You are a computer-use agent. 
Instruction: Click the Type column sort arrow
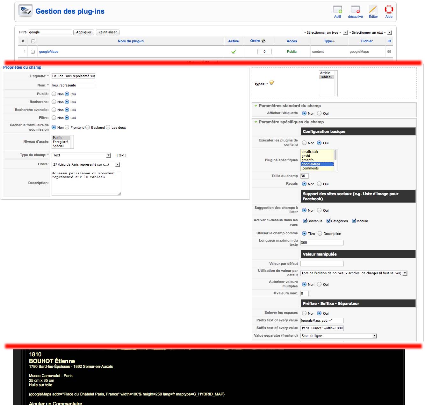pyautogui.click(x=334, y=41)
